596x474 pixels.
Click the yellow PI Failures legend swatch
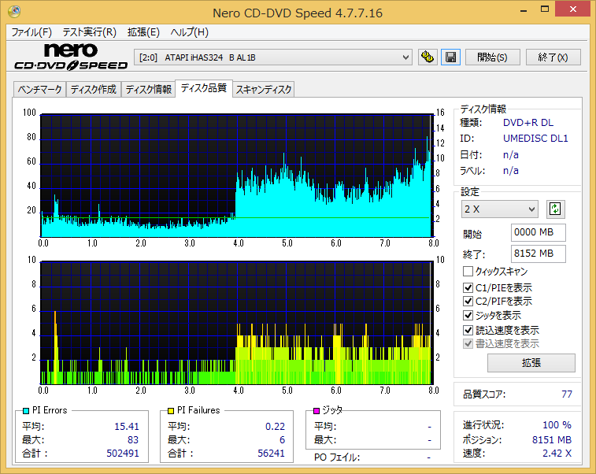(x=171, y=410)
